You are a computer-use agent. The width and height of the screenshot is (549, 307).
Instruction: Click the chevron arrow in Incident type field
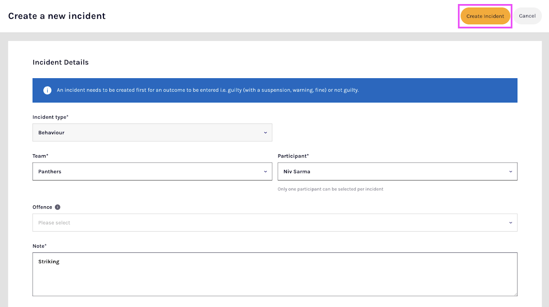(265, 133)
